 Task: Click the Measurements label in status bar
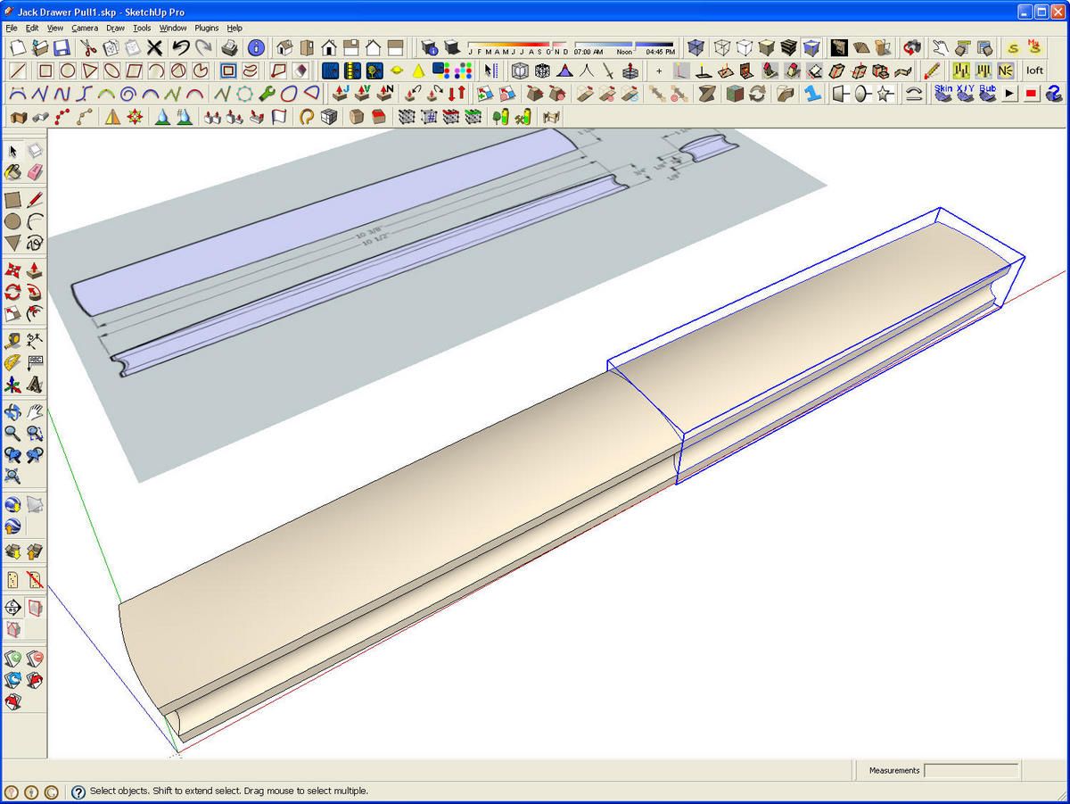894,770
